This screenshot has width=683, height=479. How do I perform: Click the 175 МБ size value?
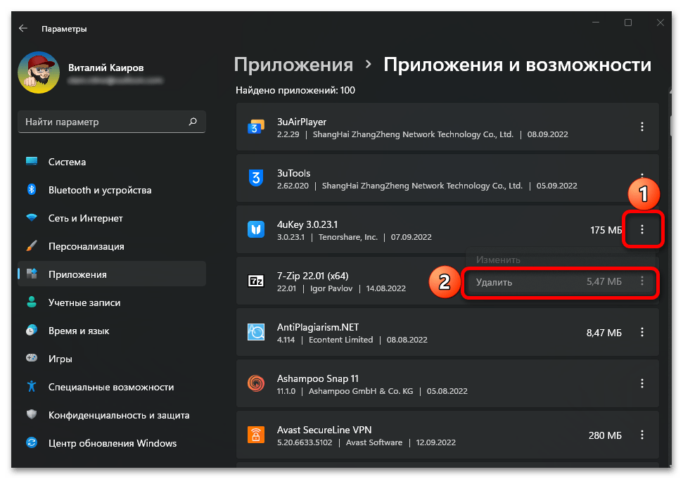[x=606, y=230]
